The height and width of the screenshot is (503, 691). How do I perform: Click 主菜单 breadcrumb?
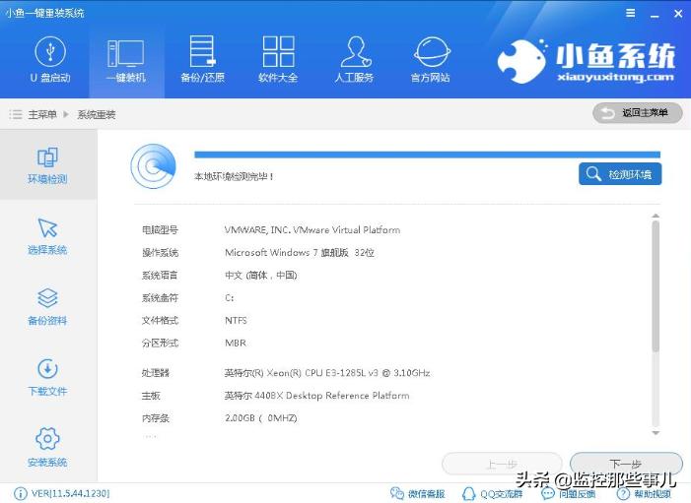click(42, 115)
